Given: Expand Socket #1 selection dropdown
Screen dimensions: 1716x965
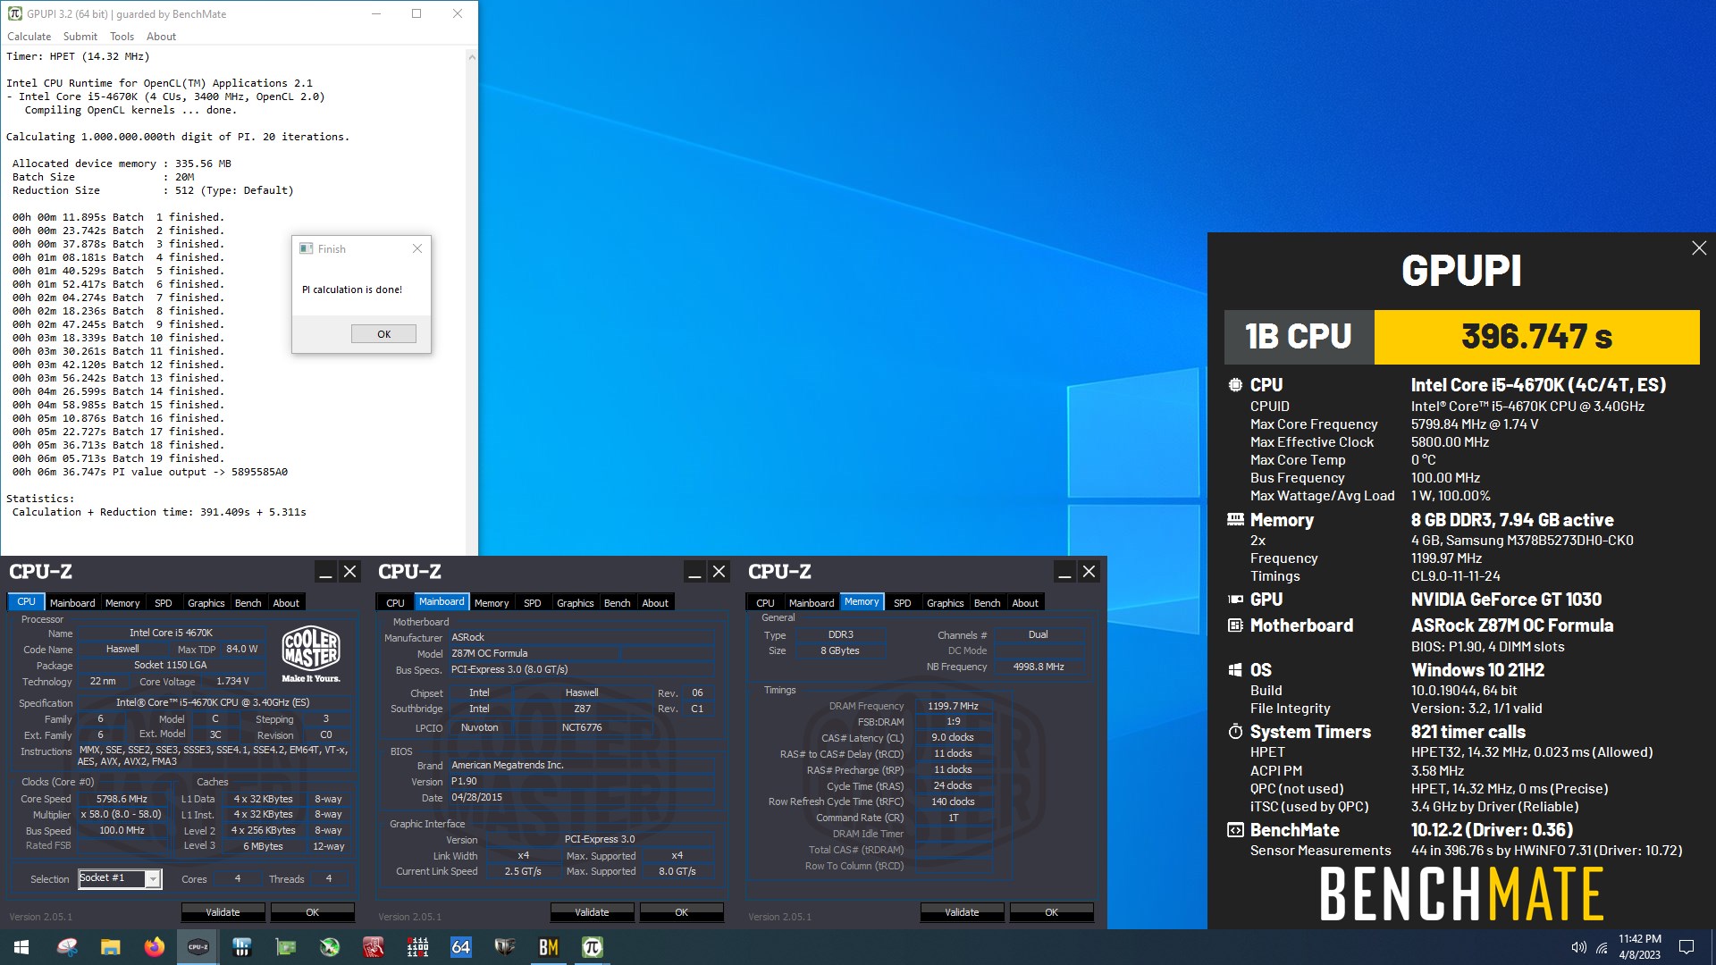Looking at the screenshot, I should (x=153, y=879).
